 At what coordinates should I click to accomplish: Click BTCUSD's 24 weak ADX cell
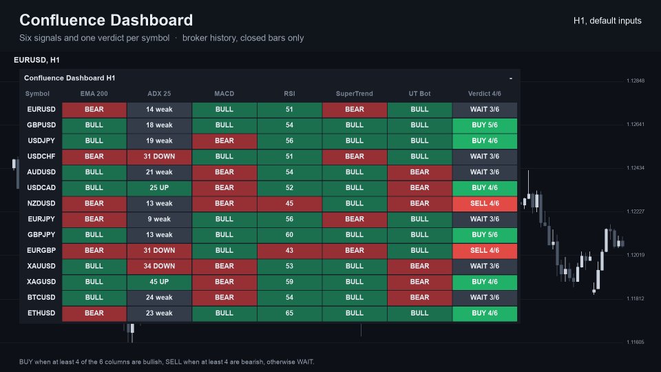point(159,298)
